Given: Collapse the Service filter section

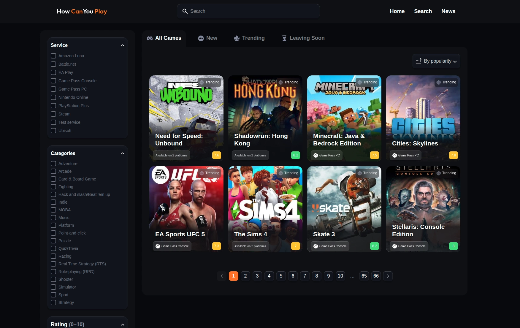Looking at the screenshot, I should [x=123, y=45].
